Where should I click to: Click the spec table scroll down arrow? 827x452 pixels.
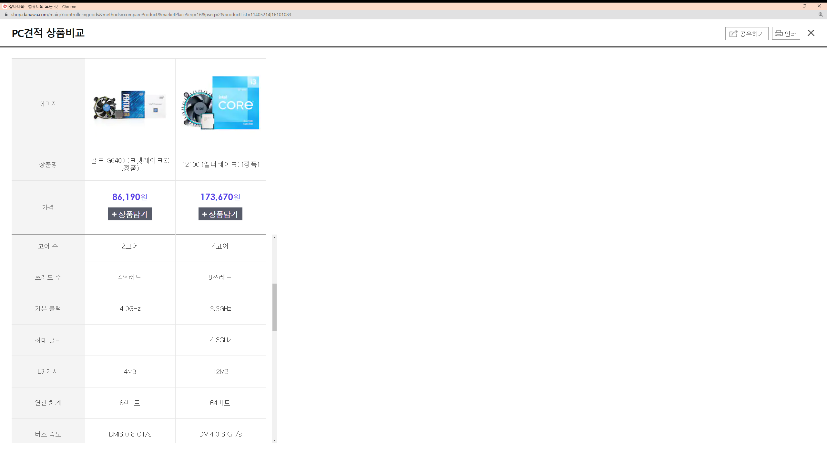click(274, 440)
